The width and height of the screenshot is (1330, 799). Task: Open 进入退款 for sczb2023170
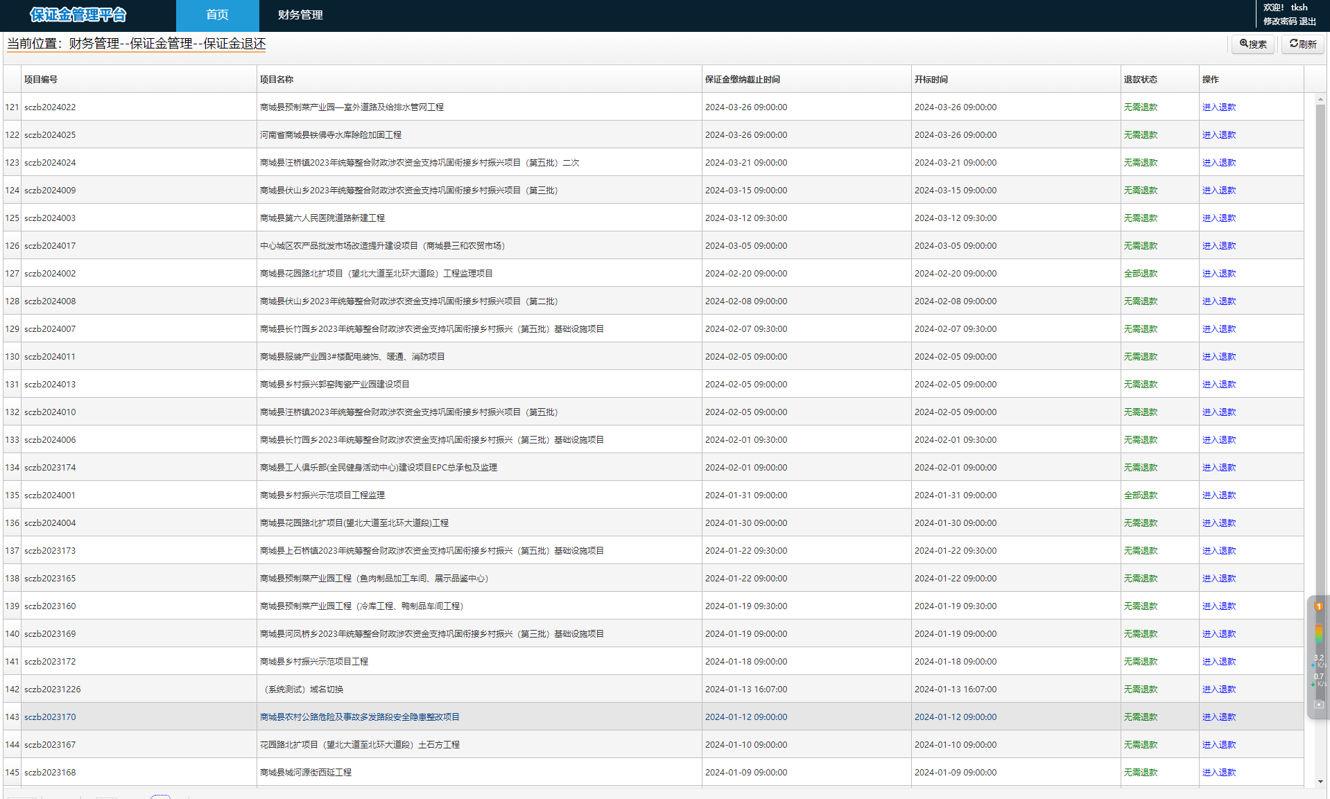1218,717
